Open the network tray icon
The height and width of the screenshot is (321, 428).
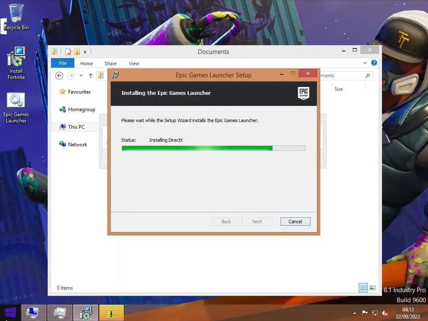pos(375,313)
